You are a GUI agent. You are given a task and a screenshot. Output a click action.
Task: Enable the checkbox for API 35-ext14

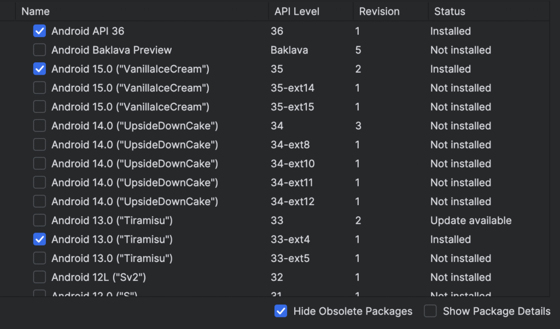tap(39, 88)
